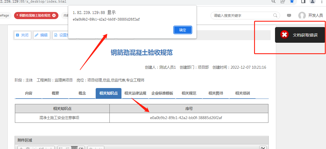This screenshot has height=149, width=326.
Task: Close the 钢筋劲混凝土验收规范 tab with its X
Action: 54,15
